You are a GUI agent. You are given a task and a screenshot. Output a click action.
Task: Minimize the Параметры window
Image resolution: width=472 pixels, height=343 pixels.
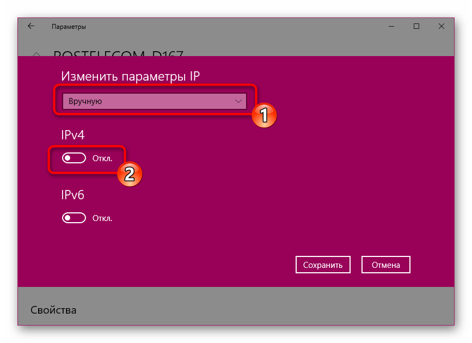coord(391,27)
